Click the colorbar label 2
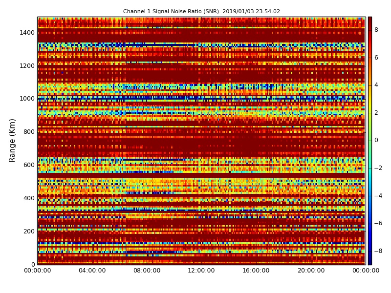This screenshot has height=293, width=391. [376, 113]
